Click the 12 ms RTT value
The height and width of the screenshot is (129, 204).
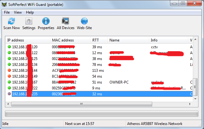coord(97,53)
